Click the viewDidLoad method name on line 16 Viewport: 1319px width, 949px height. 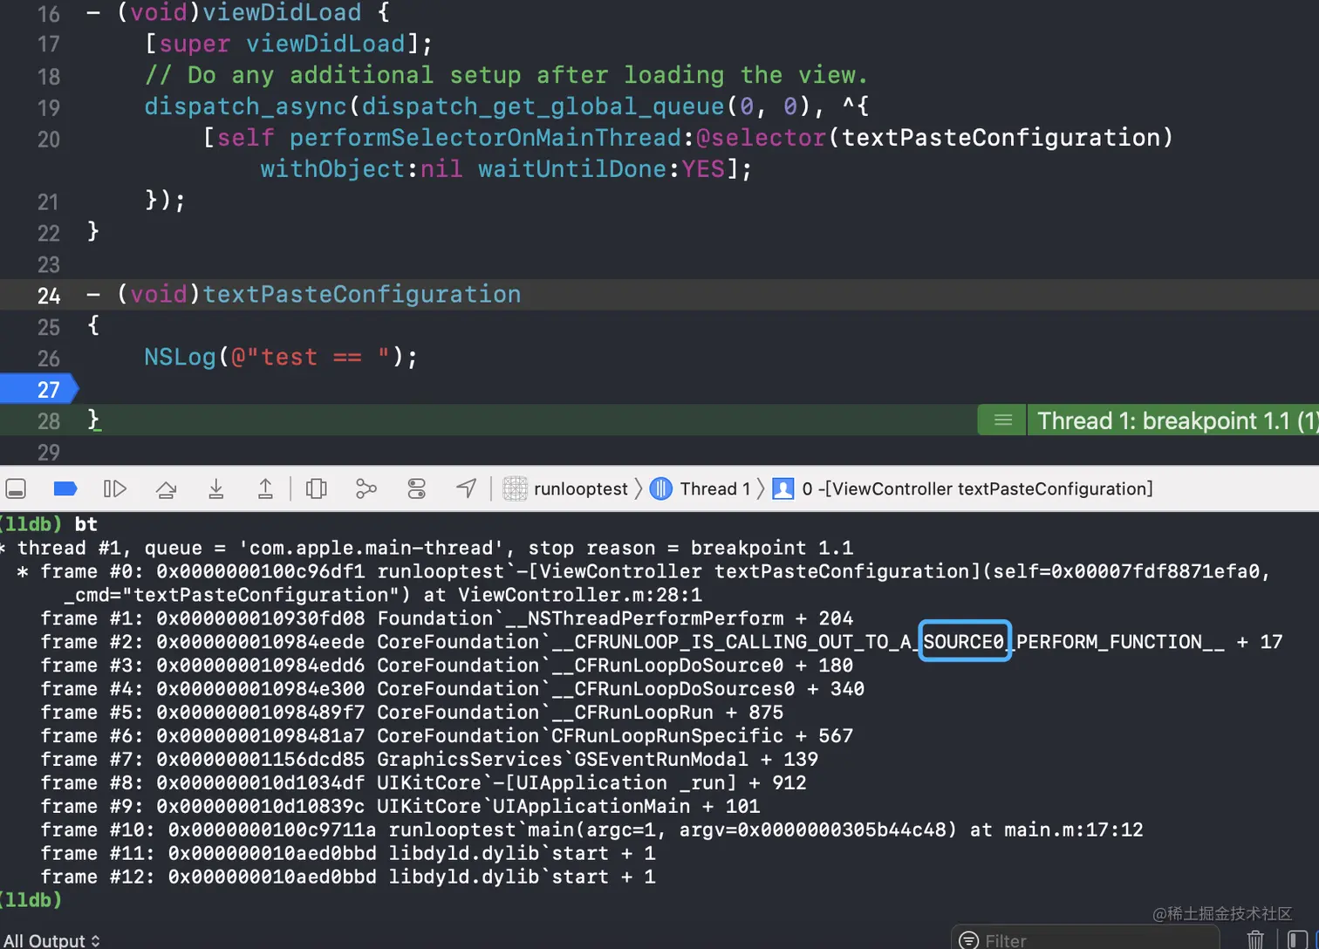(282, 12)
